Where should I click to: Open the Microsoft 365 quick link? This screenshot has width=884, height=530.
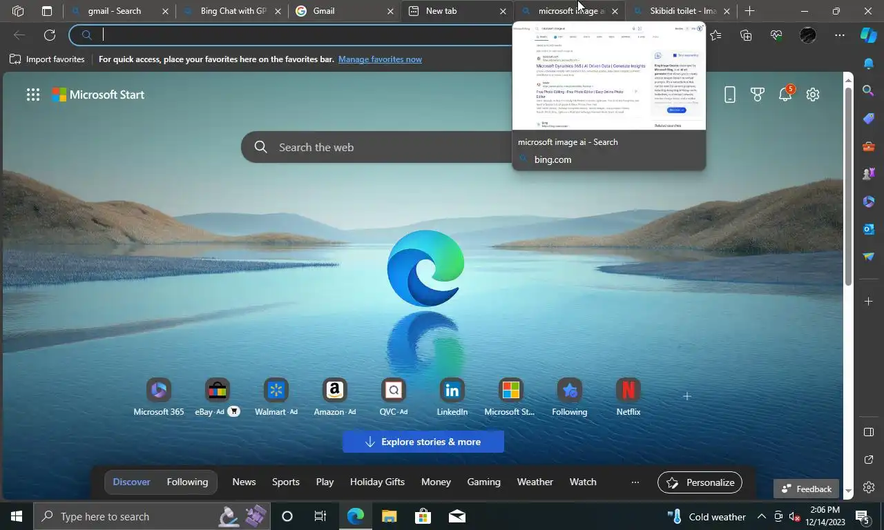click(x=159, y=397)
